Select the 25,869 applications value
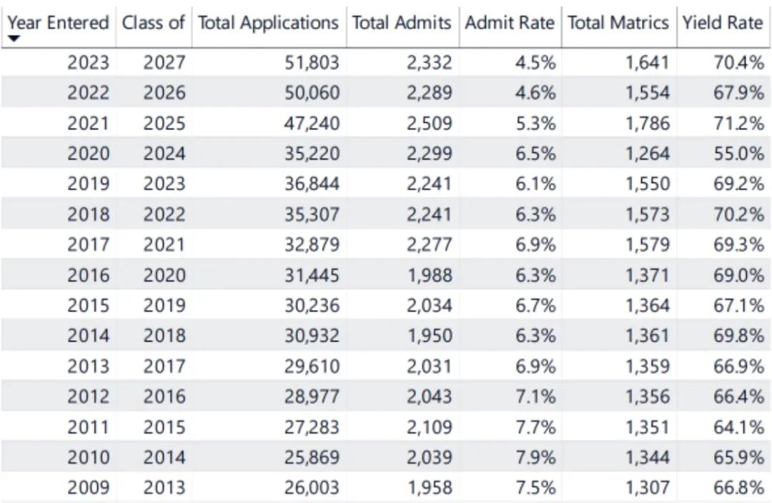The image size is (772, 503). click(x=312, y=457)
